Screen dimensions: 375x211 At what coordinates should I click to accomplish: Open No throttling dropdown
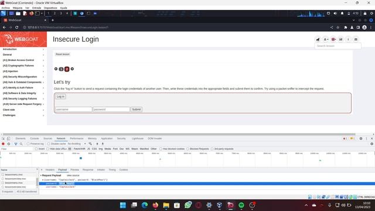click(x=77, y=144)
